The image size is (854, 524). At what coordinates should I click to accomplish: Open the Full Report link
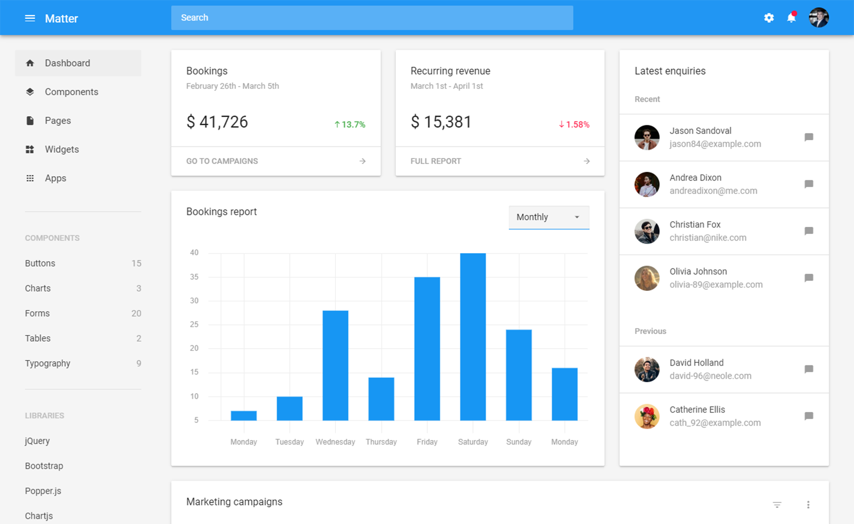[x=435, y=161]
